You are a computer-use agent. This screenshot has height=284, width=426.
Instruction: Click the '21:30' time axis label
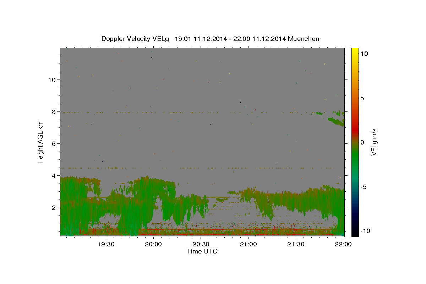296,245
